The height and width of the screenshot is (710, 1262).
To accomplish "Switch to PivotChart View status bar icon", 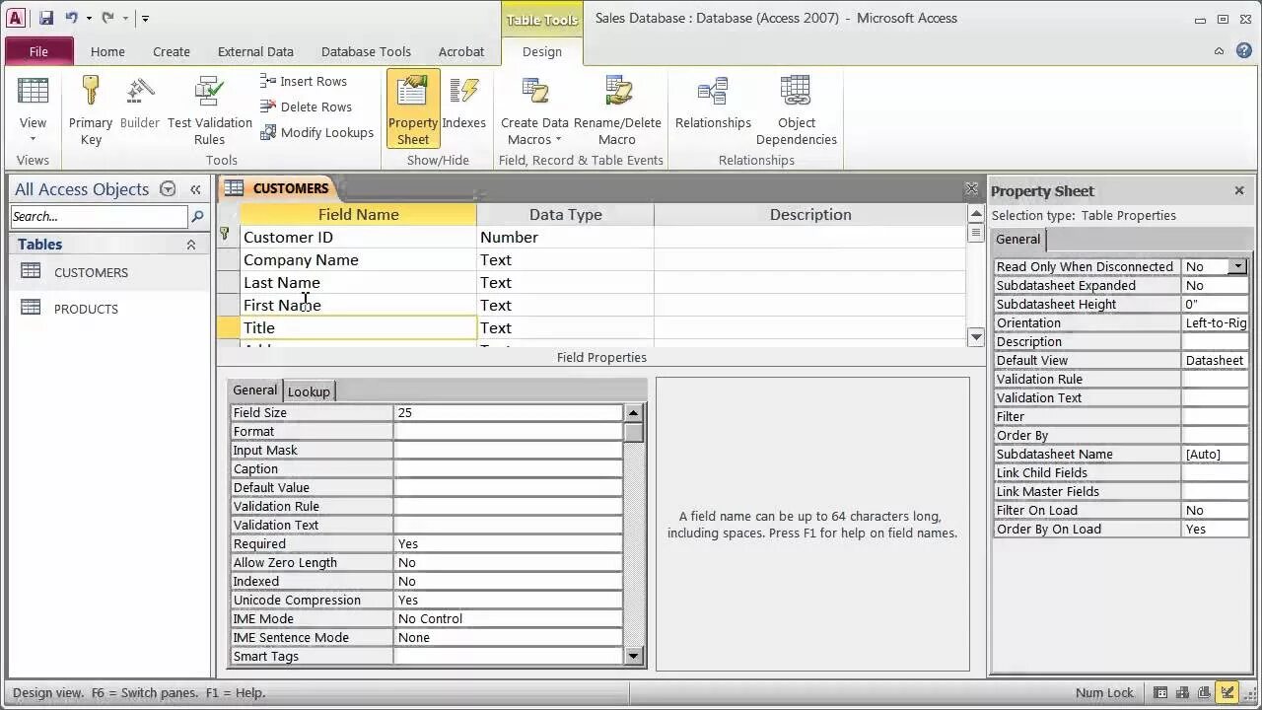I will [1205, 692].
